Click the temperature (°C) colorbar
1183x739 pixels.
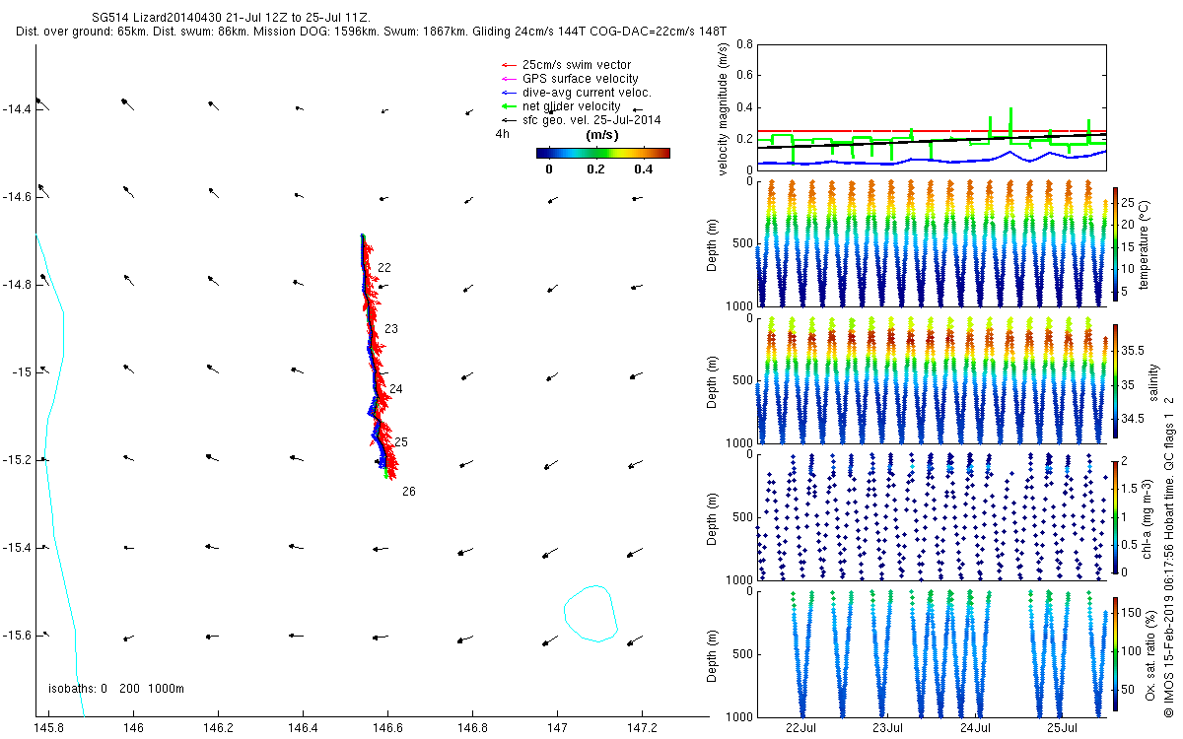point(1116,242)
